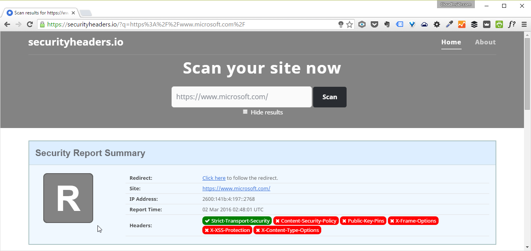
Task: Click the cloud extension icon
Action: click(425, 25)
